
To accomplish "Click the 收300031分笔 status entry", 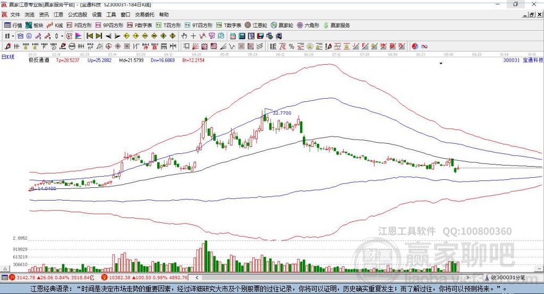I will [505, 278].
